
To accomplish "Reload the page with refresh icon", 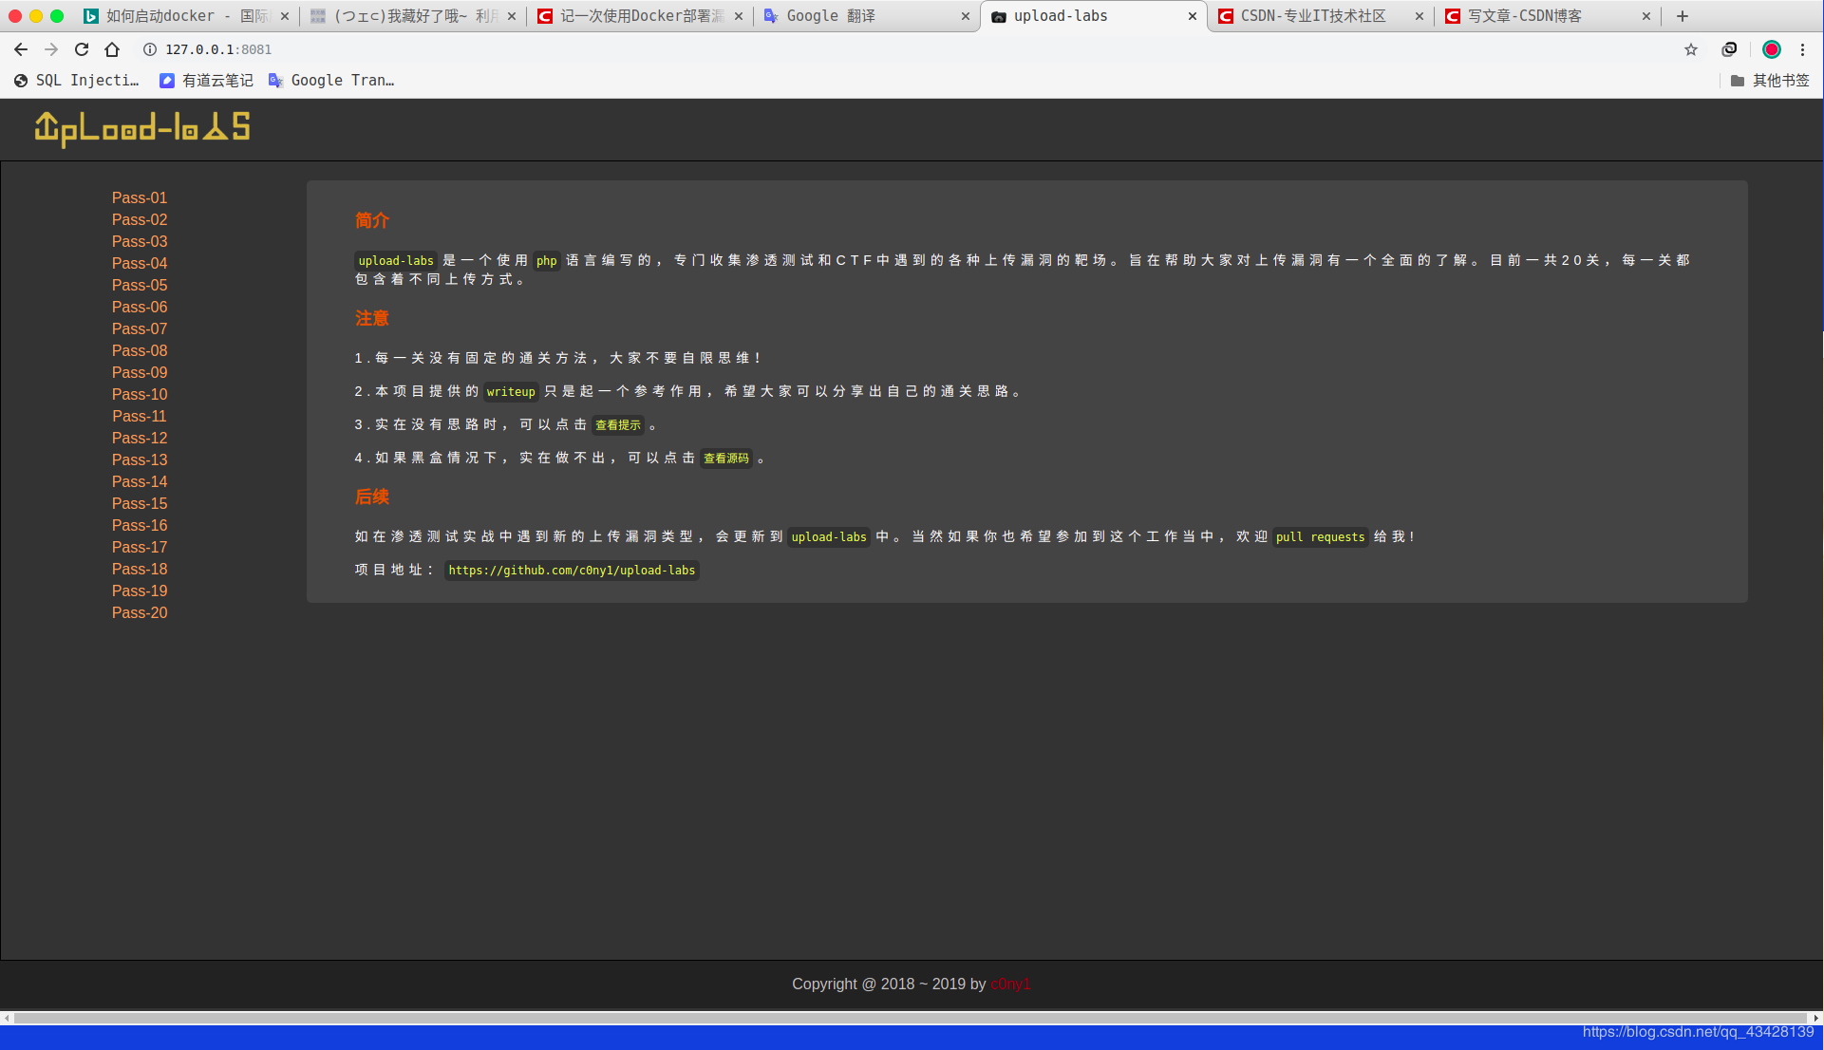I will tap(82, 49).
